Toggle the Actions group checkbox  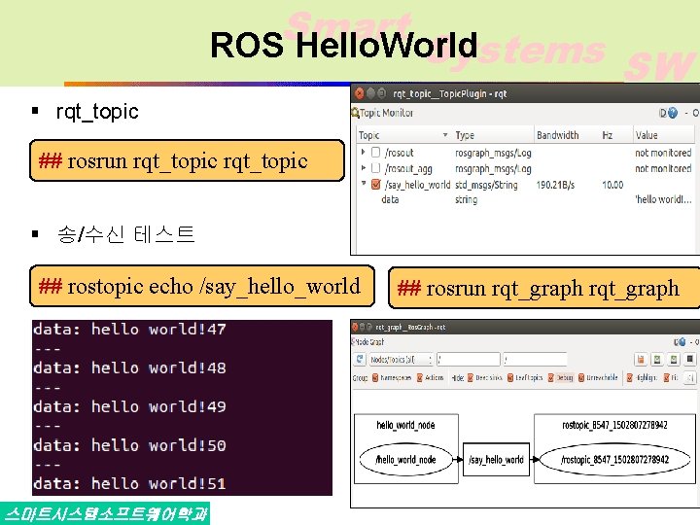point(420,377)
